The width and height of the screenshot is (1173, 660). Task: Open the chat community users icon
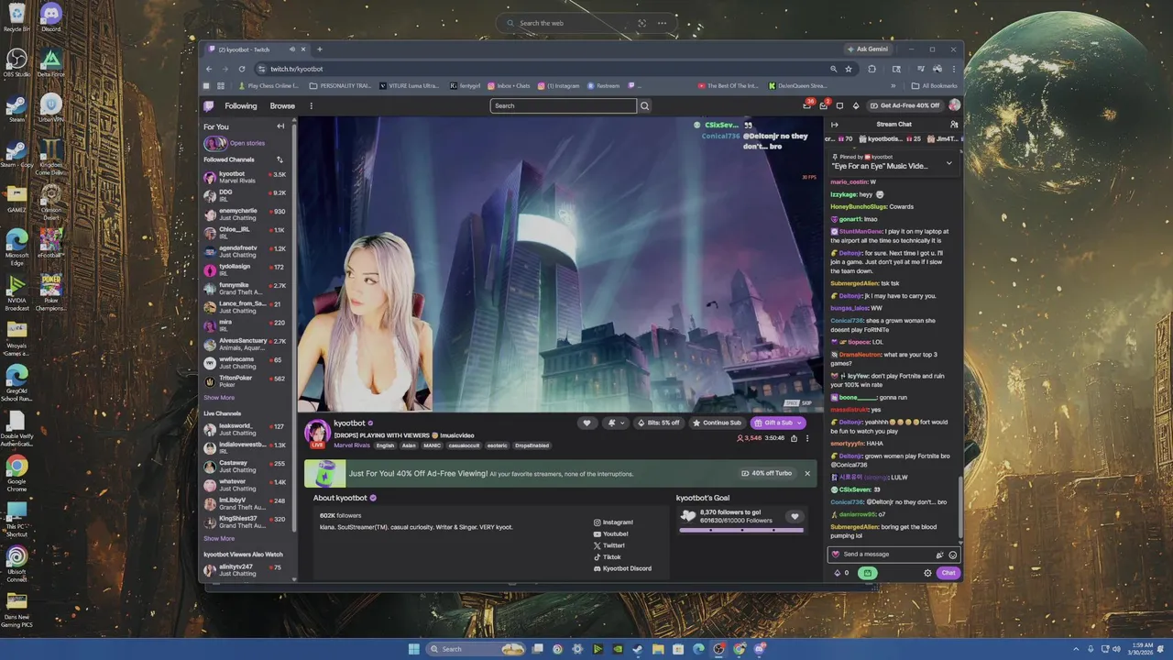click(954, 125)
